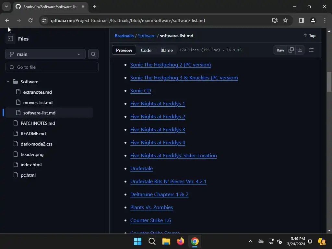
Task: Install app icon in address bar
Action: pos(275,20)
